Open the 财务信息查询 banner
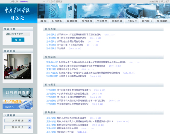 pos(17,93)
